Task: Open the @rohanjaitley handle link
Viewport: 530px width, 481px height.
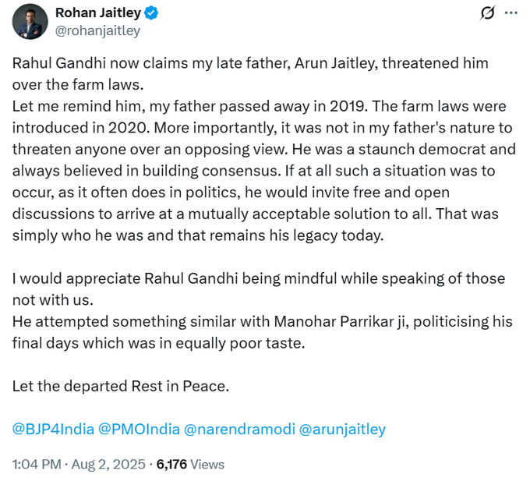Action: 97,30
